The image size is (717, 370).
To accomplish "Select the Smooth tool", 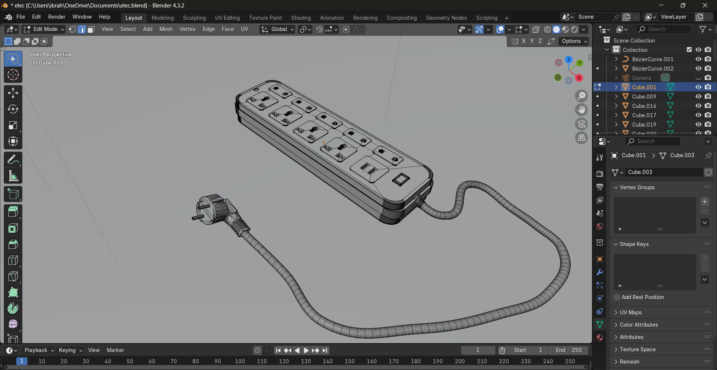I will pos(13,324).
